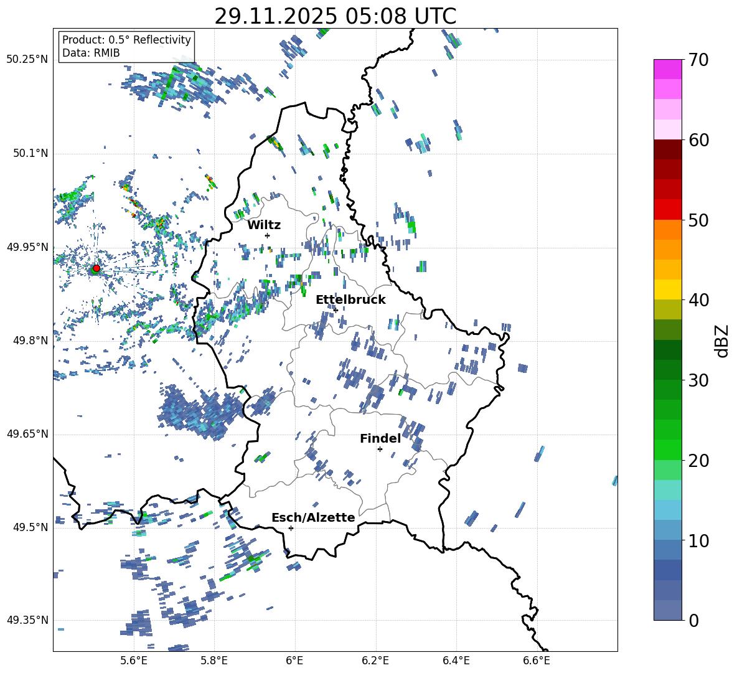
Task: Click the Findel station cross marker
Action: (x=380, y=449)
